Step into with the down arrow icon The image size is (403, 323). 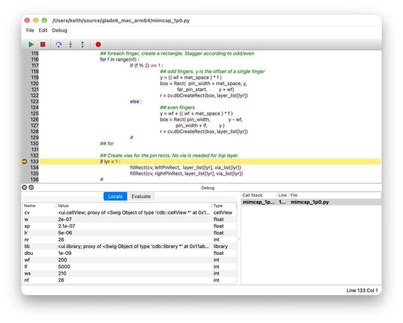point(70,44)
